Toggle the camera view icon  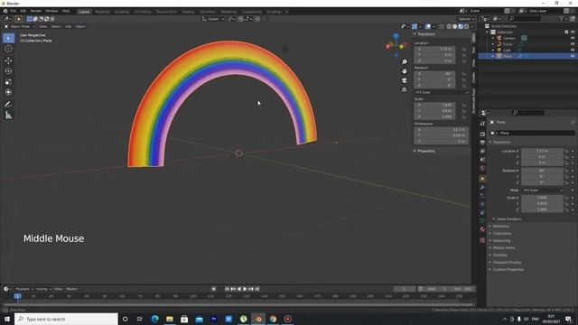click(405, 80)
